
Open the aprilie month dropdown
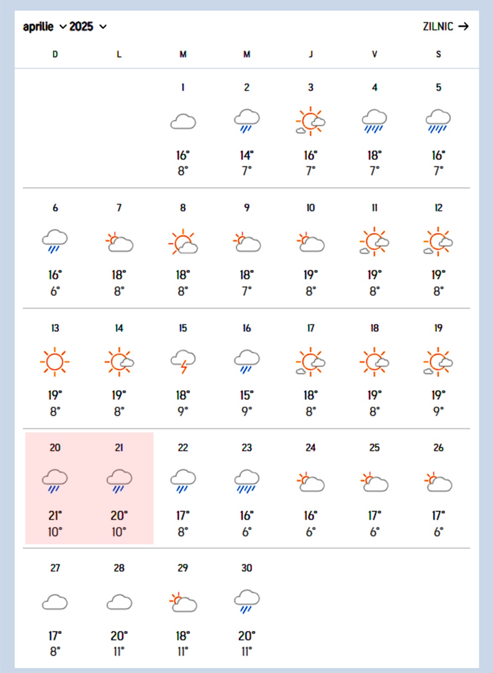pos(44,26)
